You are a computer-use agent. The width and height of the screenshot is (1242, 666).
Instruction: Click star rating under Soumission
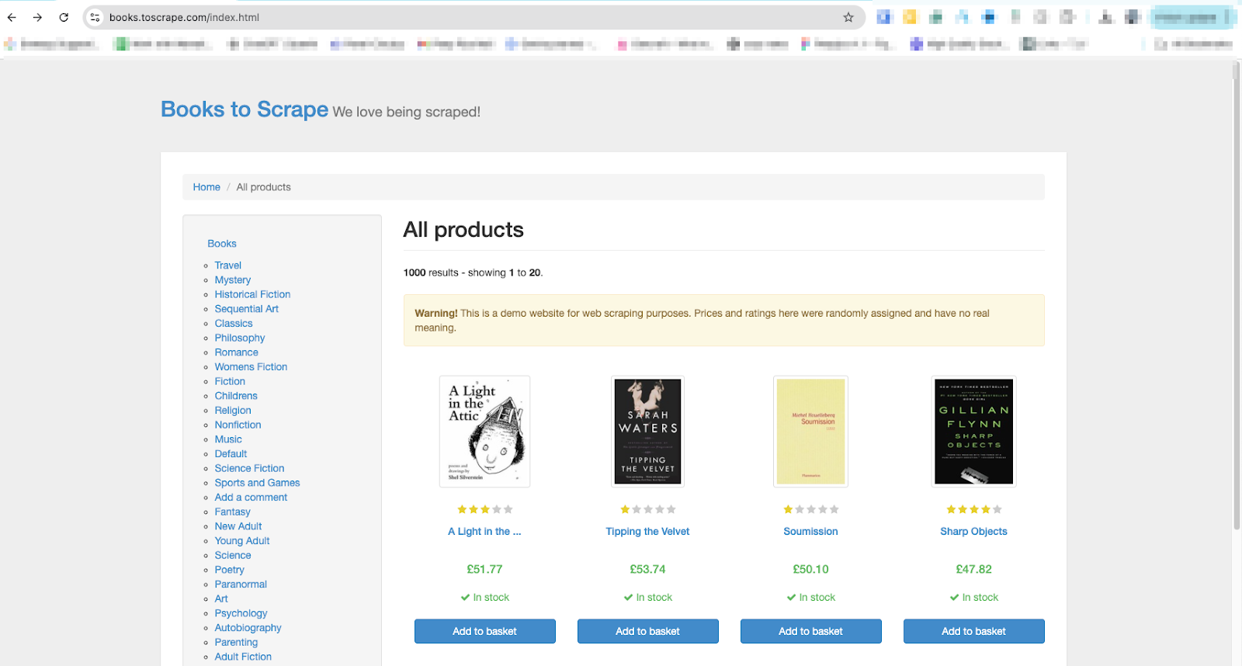point(810,509)
